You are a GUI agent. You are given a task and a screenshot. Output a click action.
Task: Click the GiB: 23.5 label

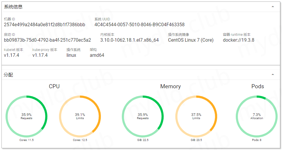196,140
